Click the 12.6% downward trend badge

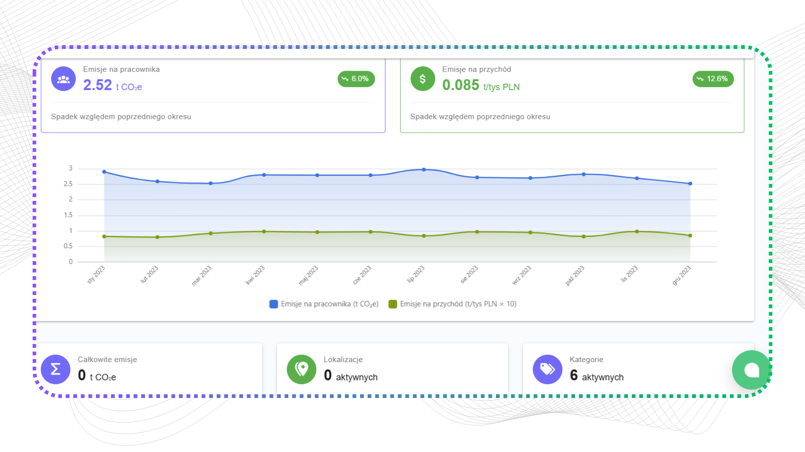(713, 79)
